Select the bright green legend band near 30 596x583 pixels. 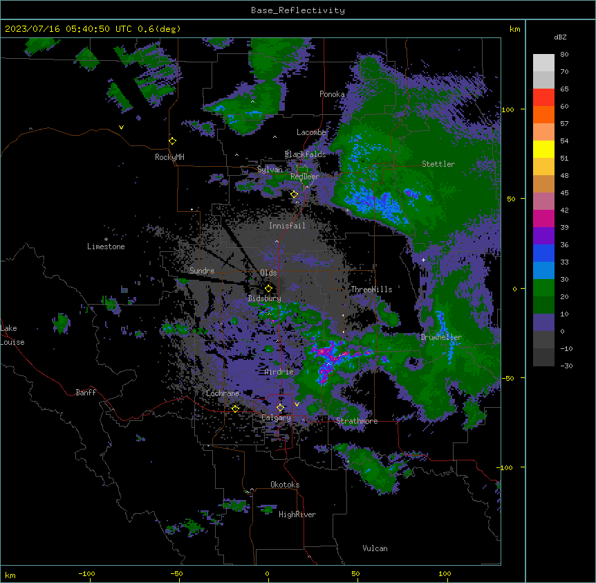tap(543, 288)
